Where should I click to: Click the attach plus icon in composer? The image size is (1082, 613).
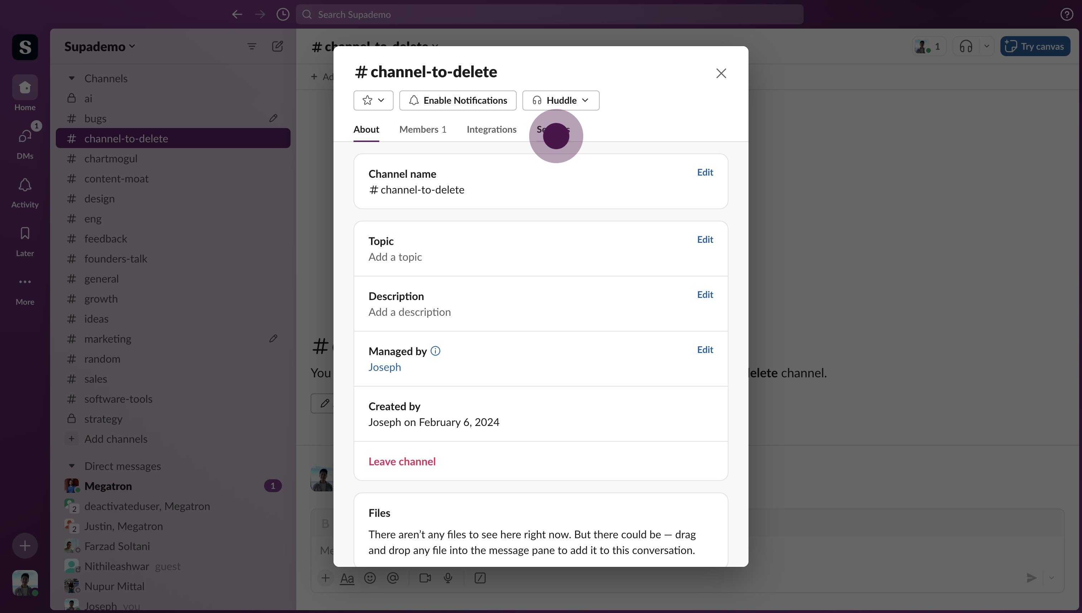[325, 578]
